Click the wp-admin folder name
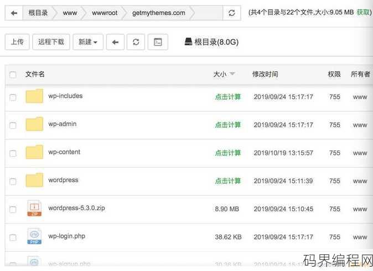 [63, 124]
